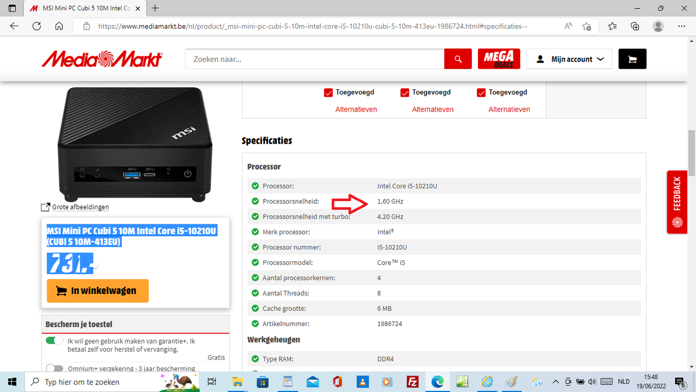Click the 1.60 GHz processor speed value
Image resolution: width=696 pixels, height=392 pixels.
(390, 201)
